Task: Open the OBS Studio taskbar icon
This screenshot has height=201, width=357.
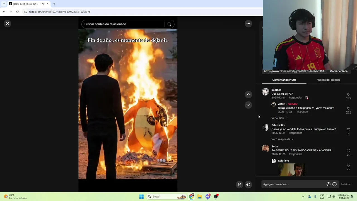Action: click(x=216, y=197)
